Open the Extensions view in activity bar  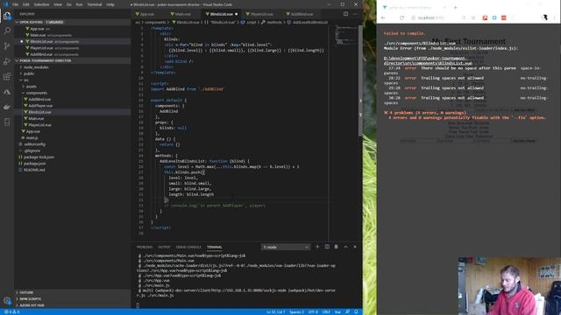click(7, 76)
